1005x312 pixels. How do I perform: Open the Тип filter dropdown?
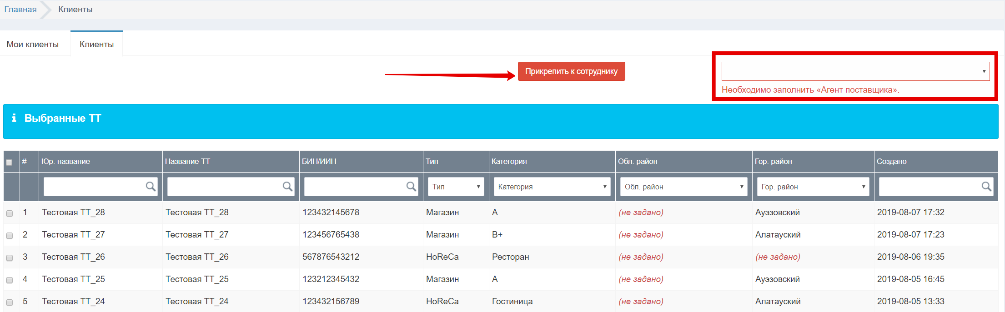[456, 187]
